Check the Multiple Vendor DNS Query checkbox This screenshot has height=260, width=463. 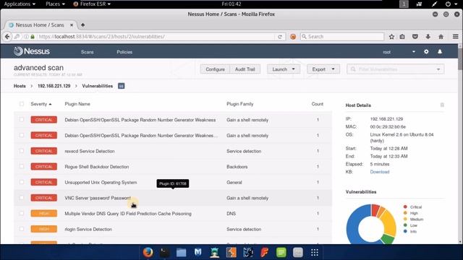pyautogui.click(x=21, y=213)
